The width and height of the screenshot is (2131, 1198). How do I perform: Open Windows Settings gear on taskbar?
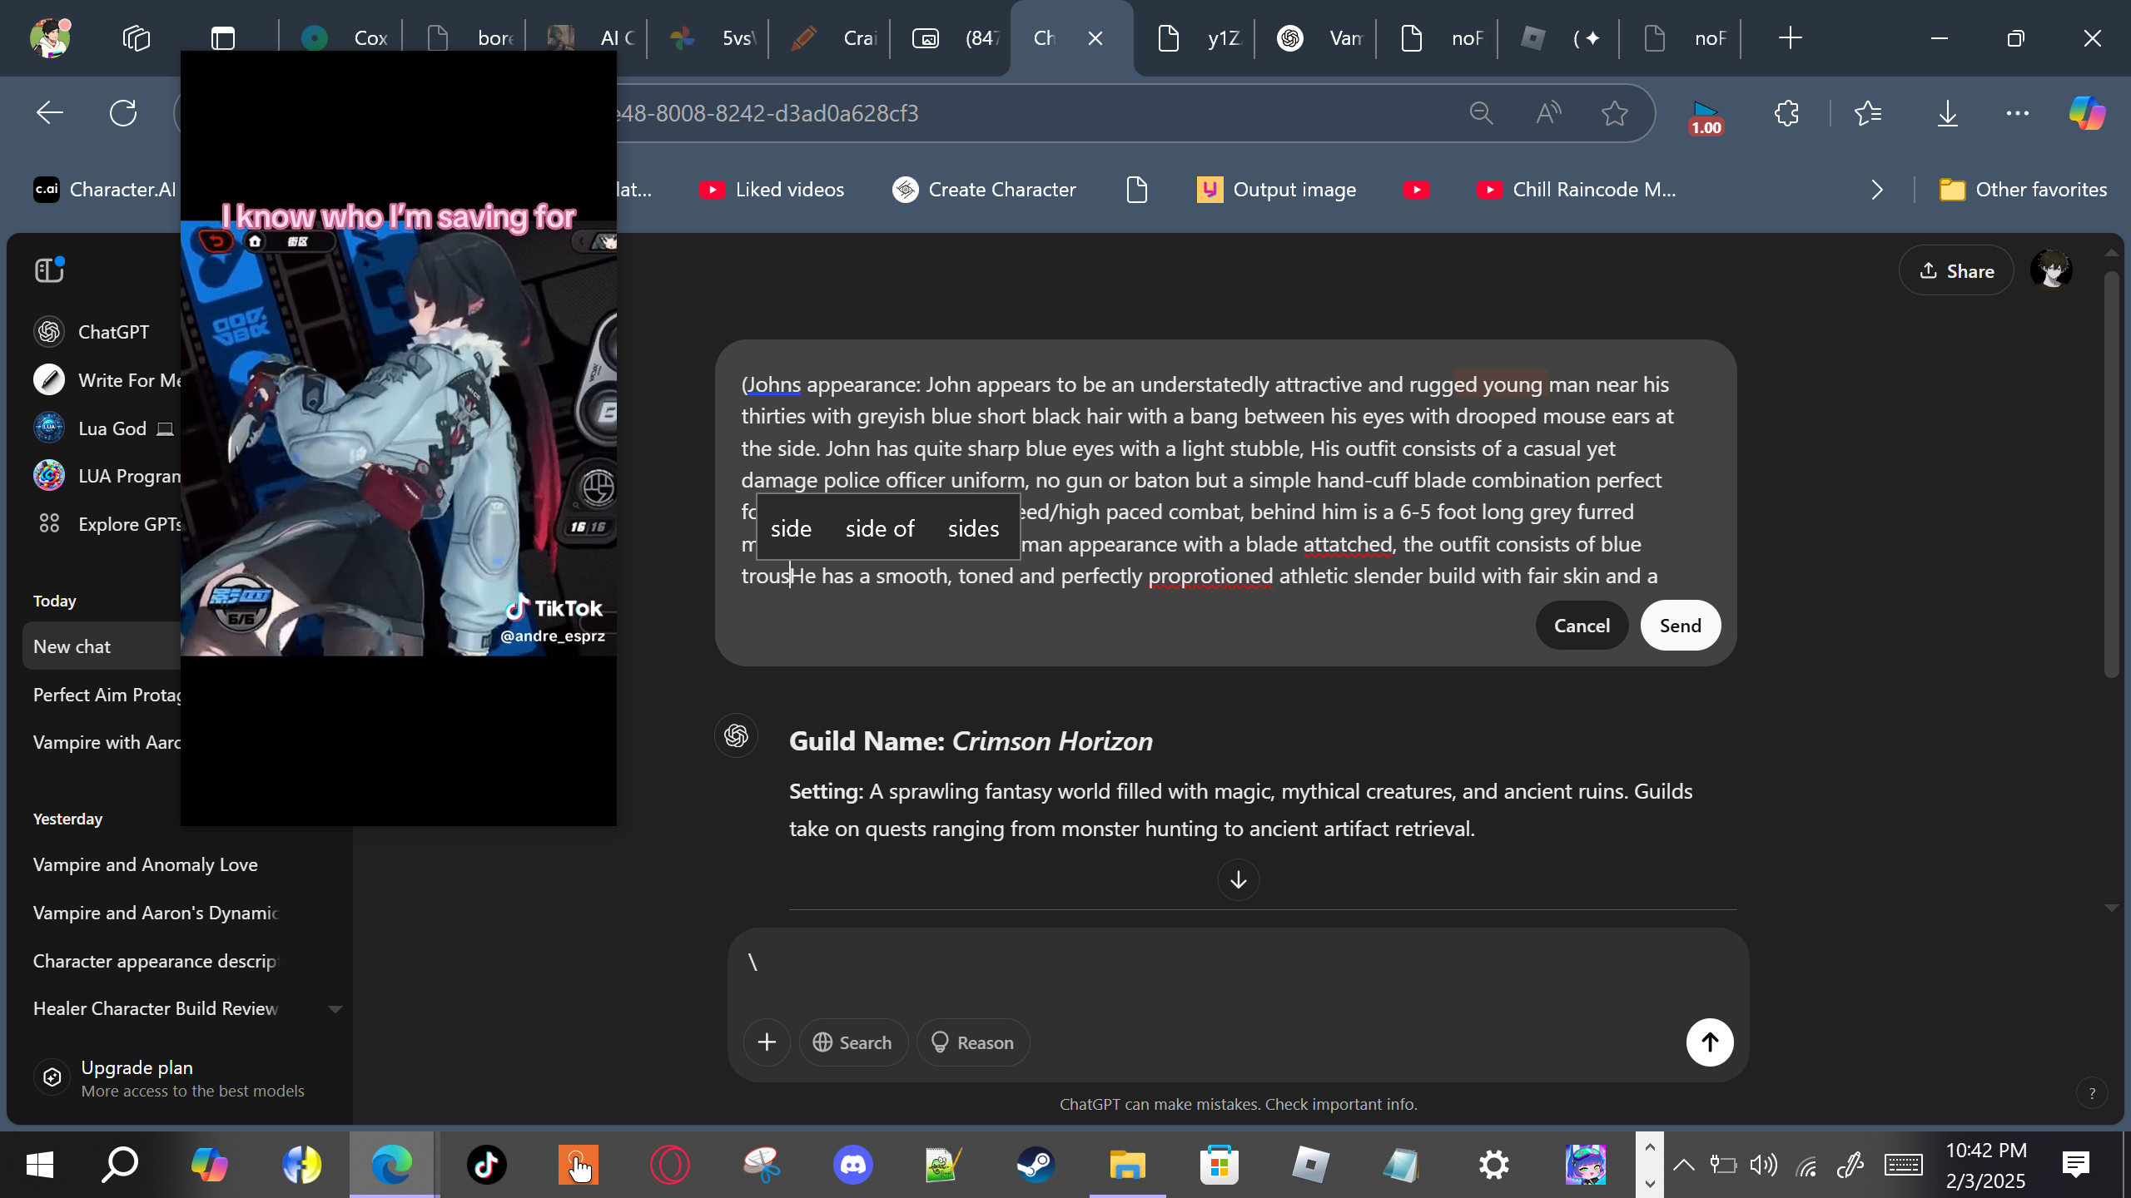coord(1493,1165)
